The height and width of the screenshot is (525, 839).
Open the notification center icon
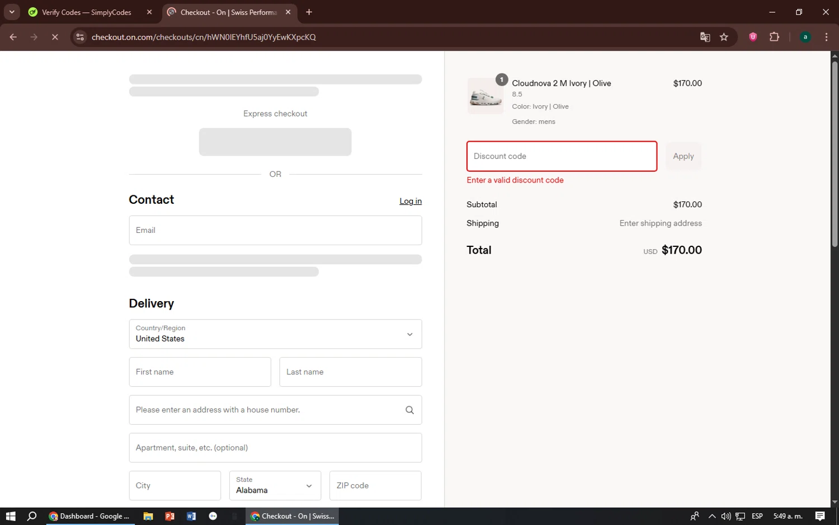pyautogui.click(x=820, y=516)
